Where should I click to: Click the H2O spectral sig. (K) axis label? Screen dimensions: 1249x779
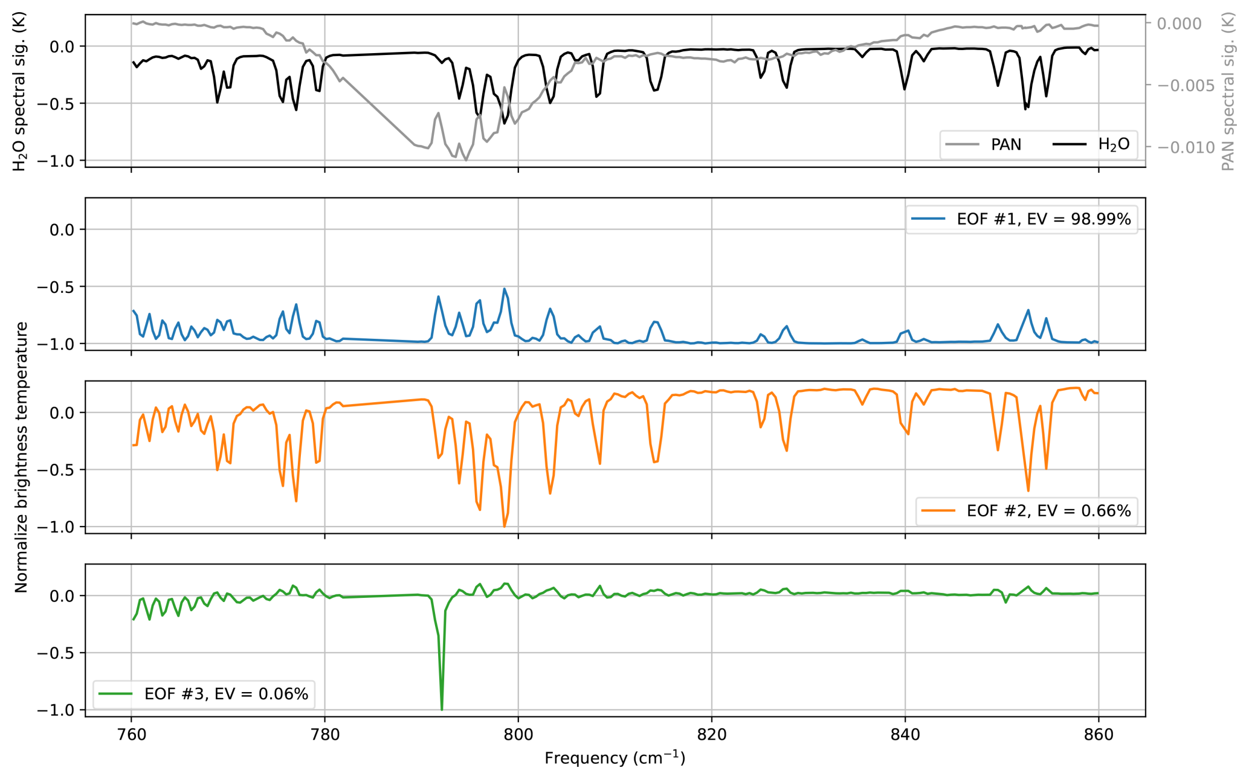pyautogui.click(x=20, y=91)
